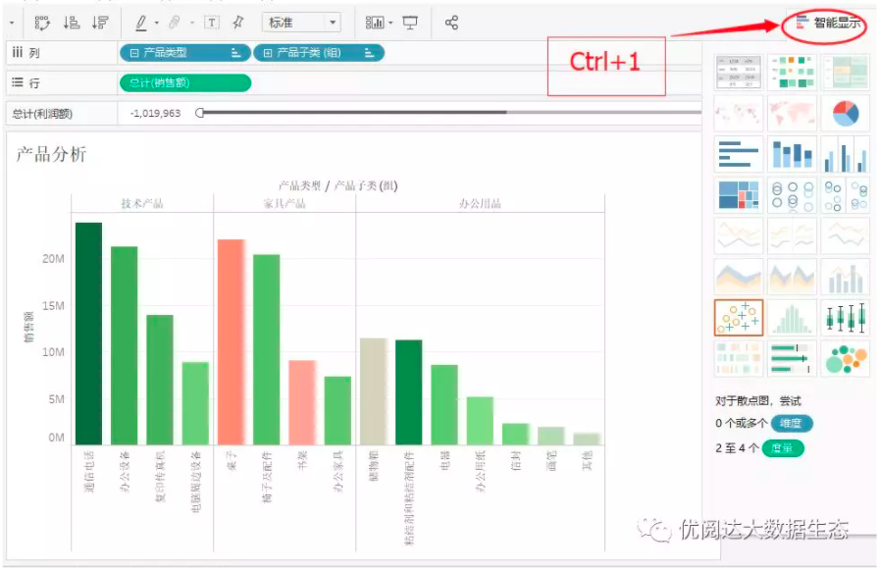This screenshot has height=570, width=879.
Task: Sort ascending using the toolbar icon
Action: (72, 23)
